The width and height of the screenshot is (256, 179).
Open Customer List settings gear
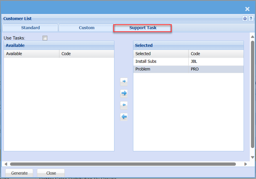coord(245,19)
